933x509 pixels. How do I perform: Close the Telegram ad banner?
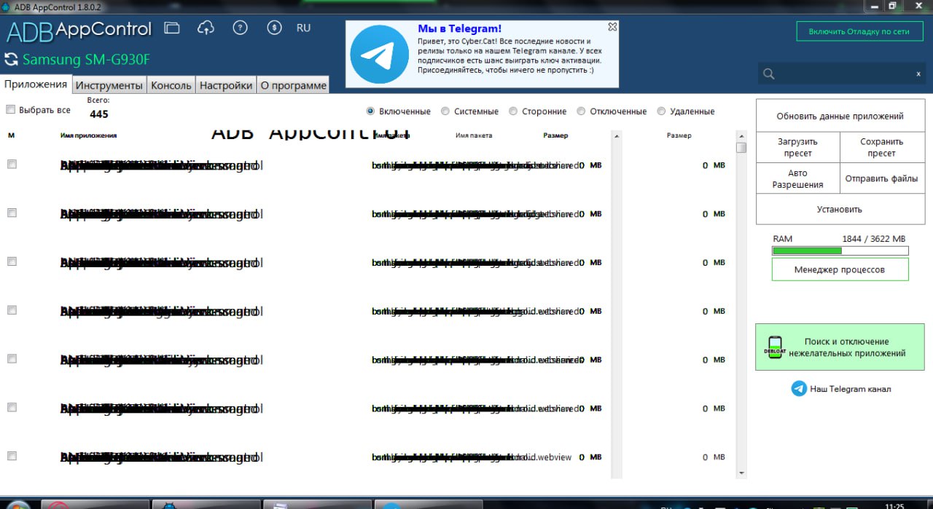(x=612, y=26)
